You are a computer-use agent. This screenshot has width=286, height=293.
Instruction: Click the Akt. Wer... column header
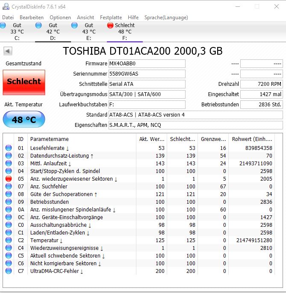tap(152, 139)
